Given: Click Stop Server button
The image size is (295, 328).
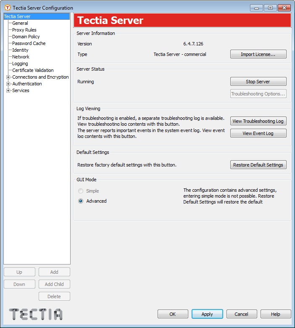Looking at the screenshot, I should (258, 82).
